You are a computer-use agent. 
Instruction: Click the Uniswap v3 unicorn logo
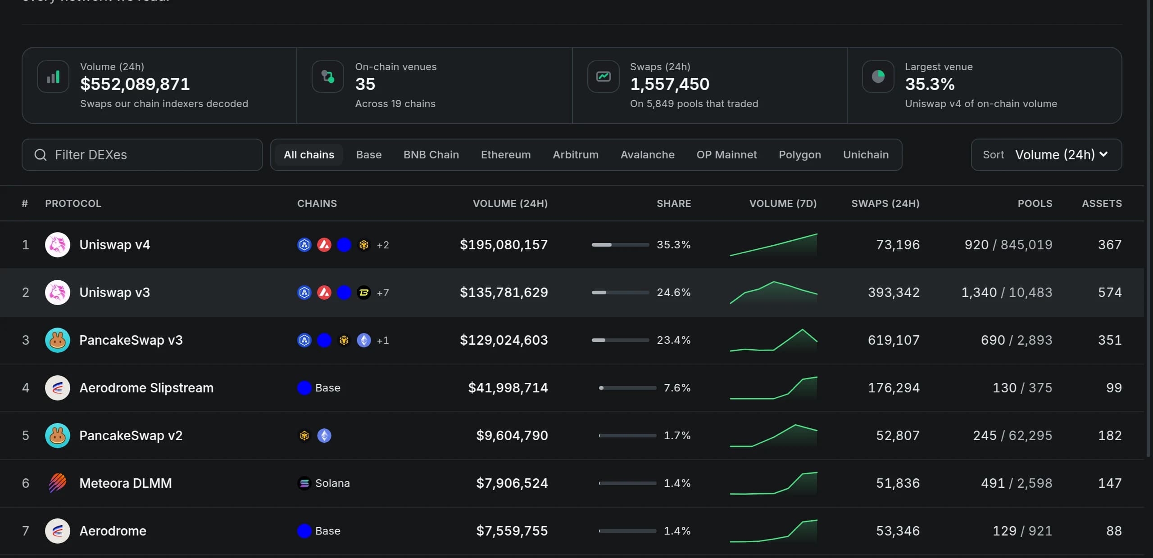pos(58,292)
